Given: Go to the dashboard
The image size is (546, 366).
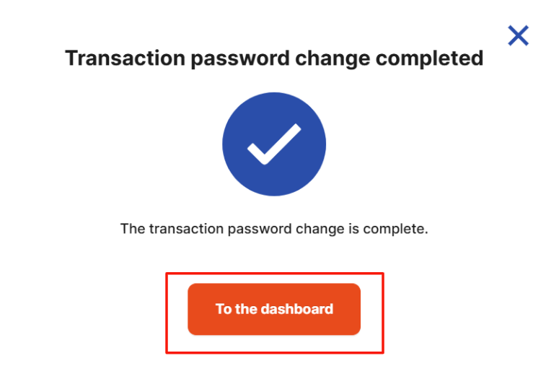Looking at the screenshot, I should coord(274,309).
